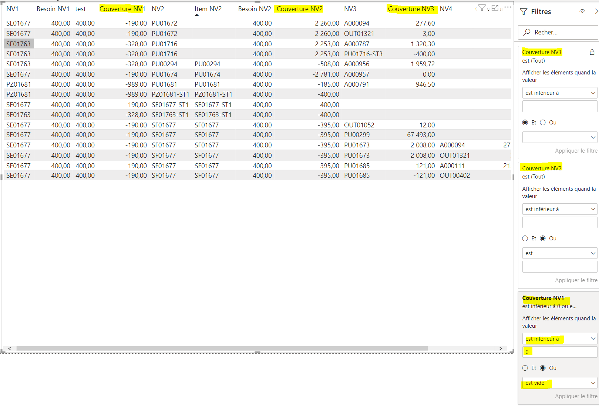Click the horizontal scrollbar thumb of the table
Viewport: 599px width, 407px height.
222,348
